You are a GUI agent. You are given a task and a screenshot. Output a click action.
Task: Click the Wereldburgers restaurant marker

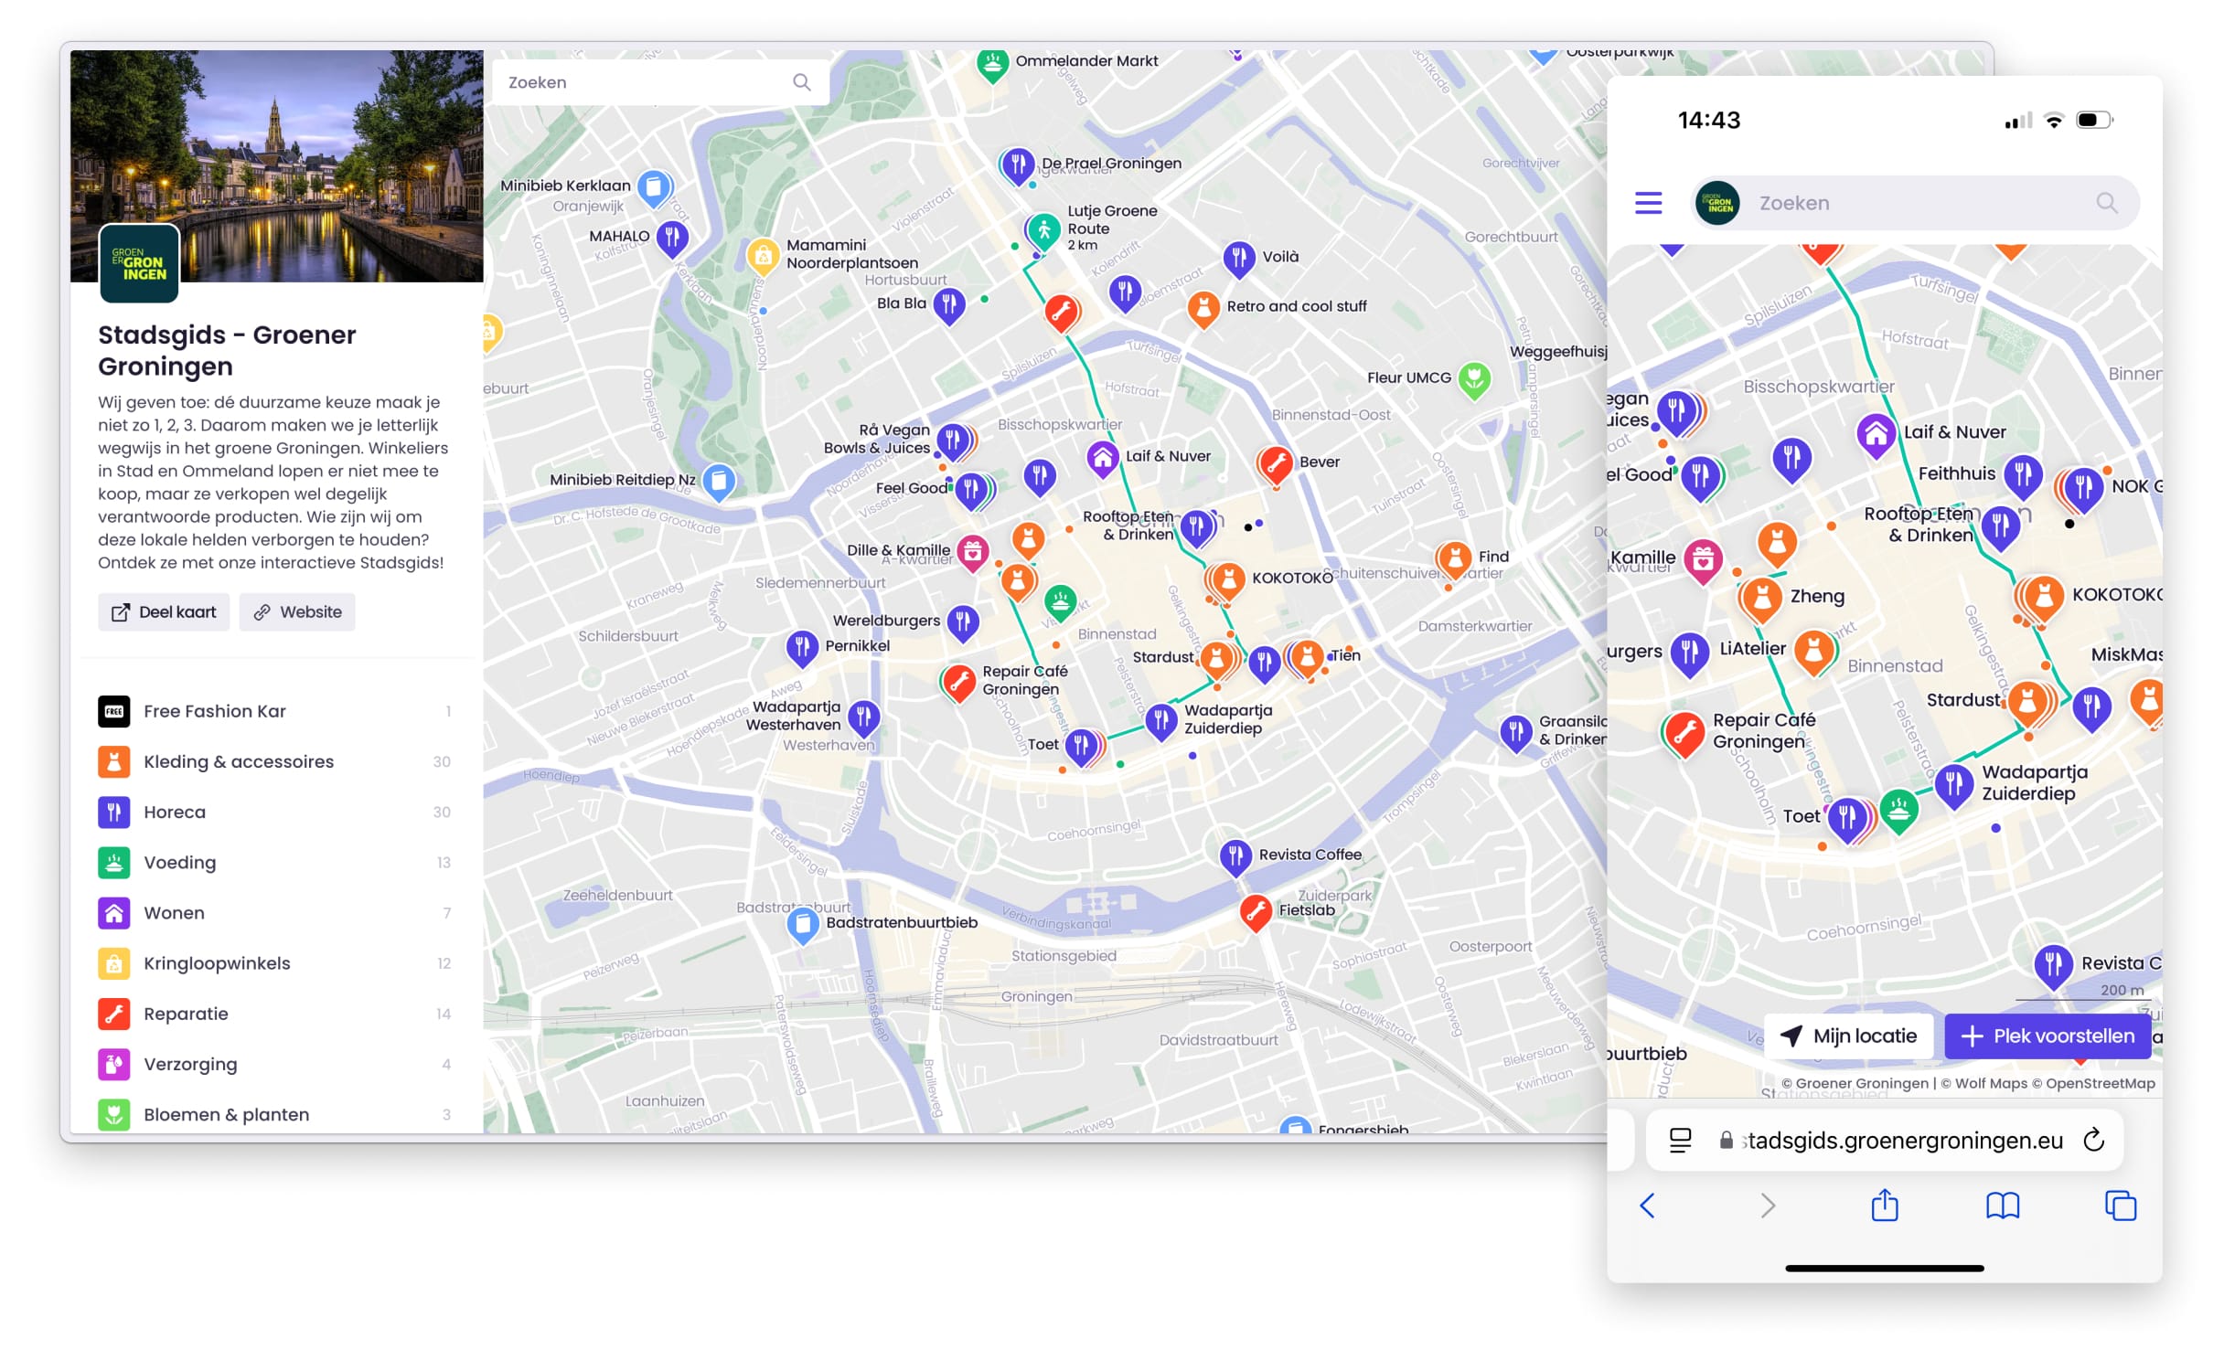click(x=962, y=623)
